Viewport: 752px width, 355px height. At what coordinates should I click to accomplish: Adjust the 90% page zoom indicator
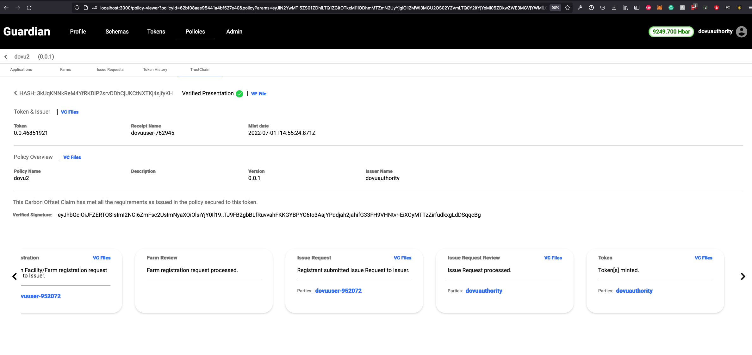tap(555, 8)
